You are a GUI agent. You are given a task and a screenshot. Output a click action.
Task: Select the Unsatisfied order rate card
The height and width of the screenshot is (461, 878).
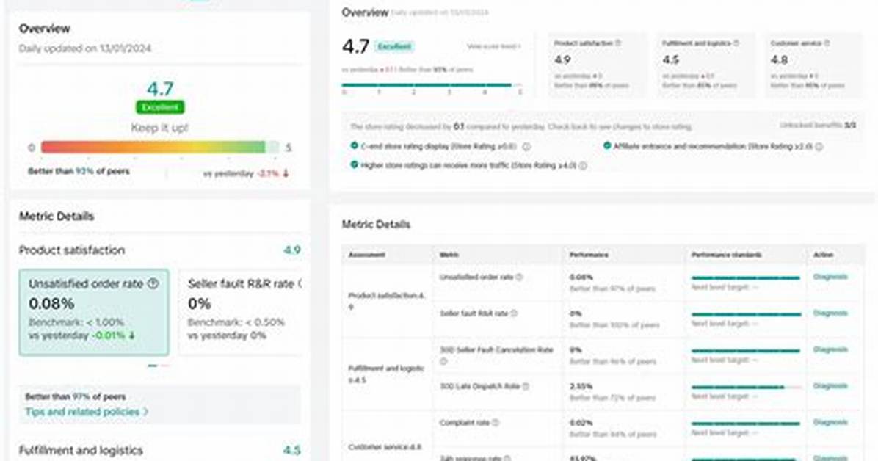[x=94, y=313]
